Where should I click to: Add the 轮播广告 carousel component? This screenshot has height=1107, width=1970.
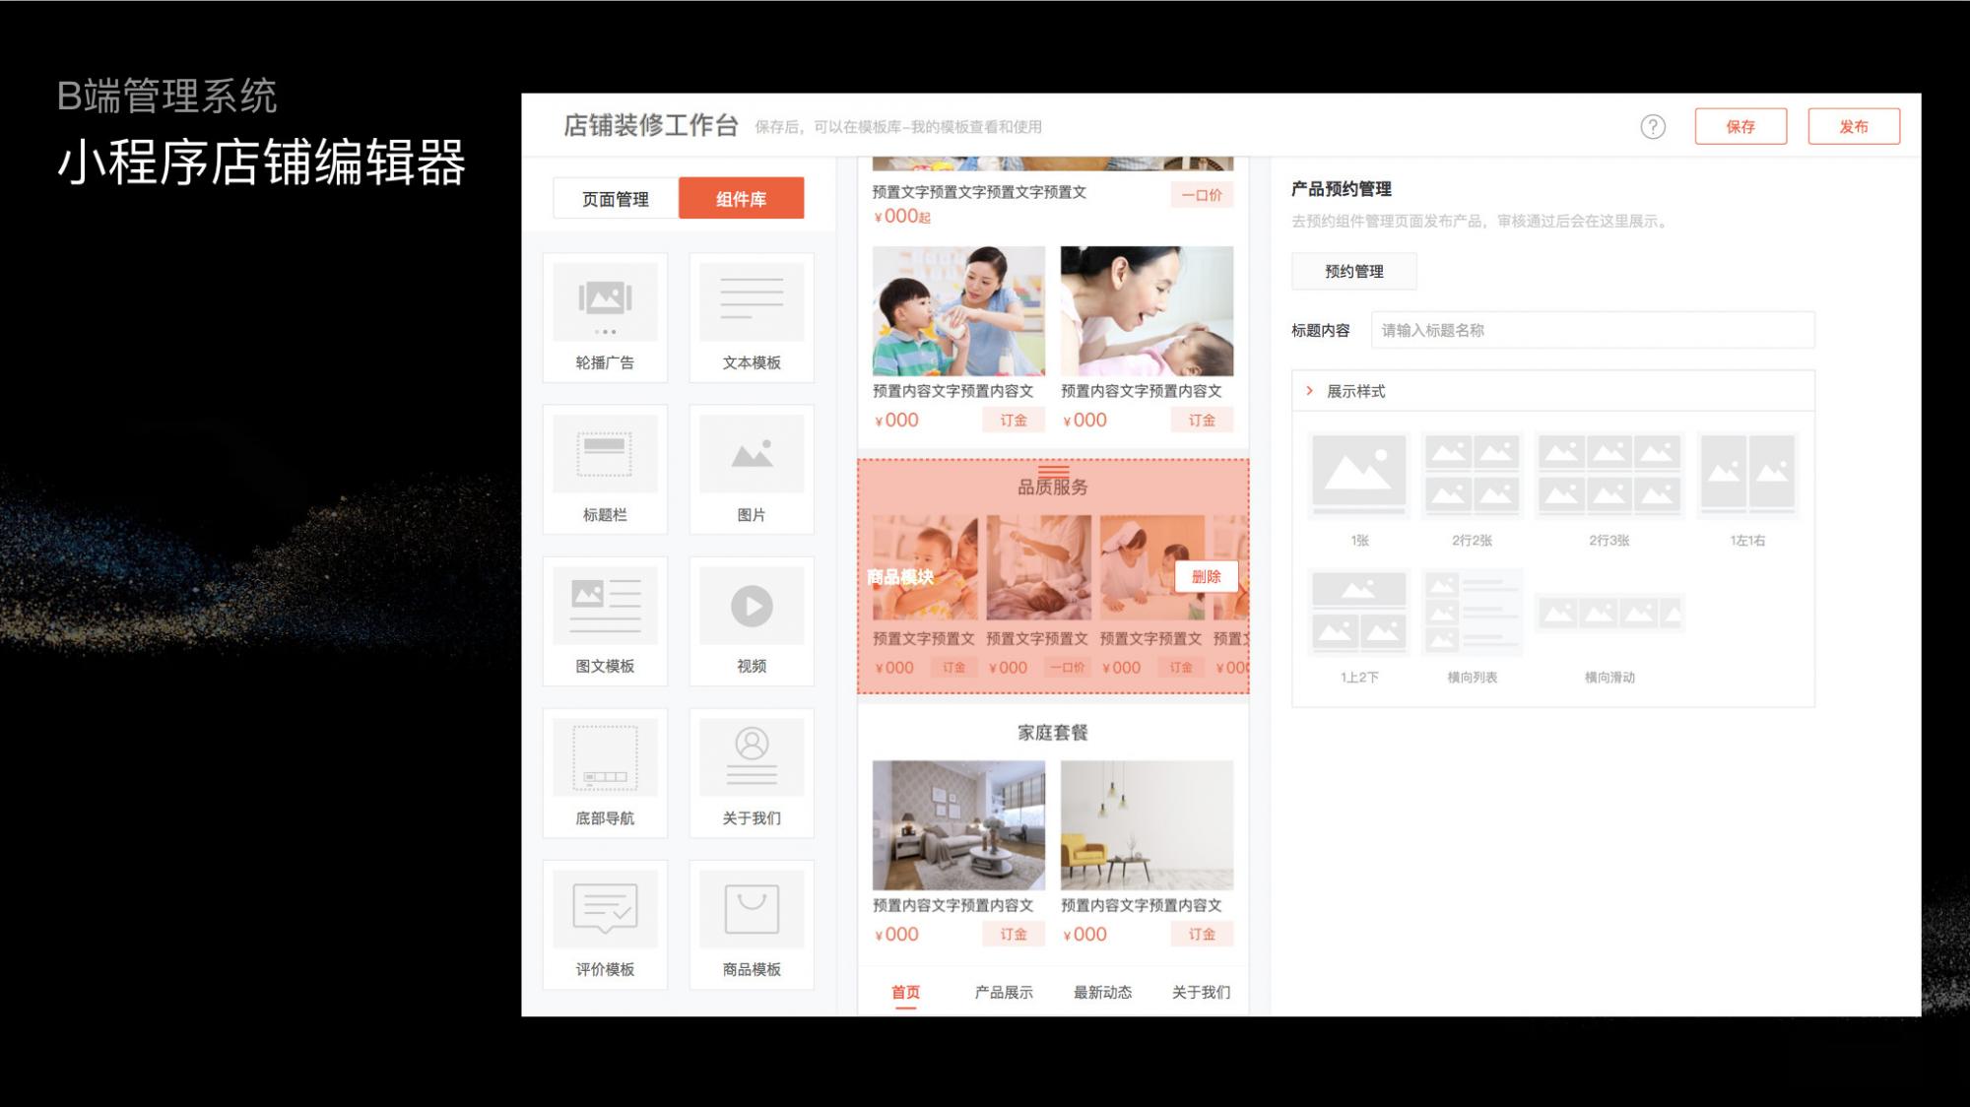(x=605, y=317)
